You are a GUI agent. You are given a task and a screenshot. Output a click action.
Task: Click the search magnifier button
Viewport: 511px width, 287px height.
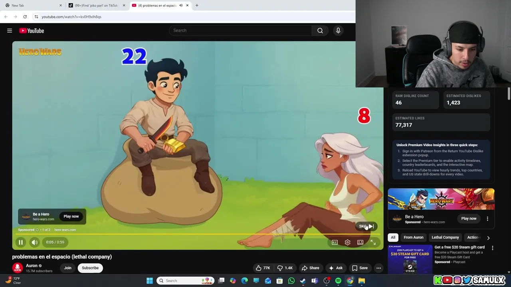click(320, 30)
